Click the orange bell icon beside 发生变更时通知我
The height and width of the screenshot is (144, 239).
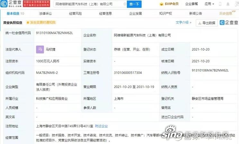28,23
